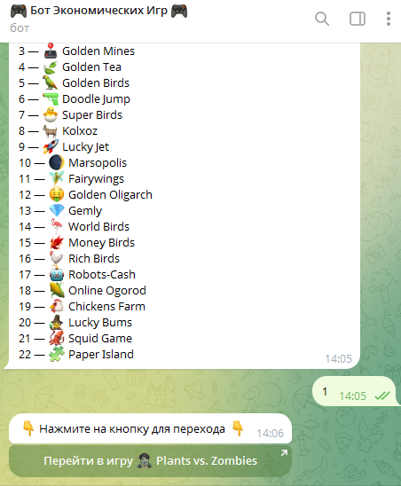Viewport: 401px width, 486px height.
Task: Click the text 'Kolxoz'
Action: 80,131
